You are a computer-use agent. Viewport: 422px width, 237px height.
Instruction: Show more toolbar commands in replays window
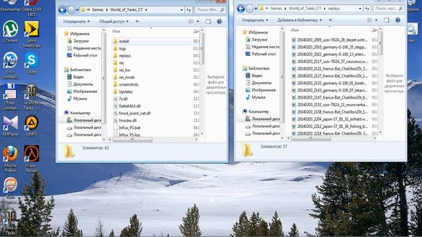[330, 20]
